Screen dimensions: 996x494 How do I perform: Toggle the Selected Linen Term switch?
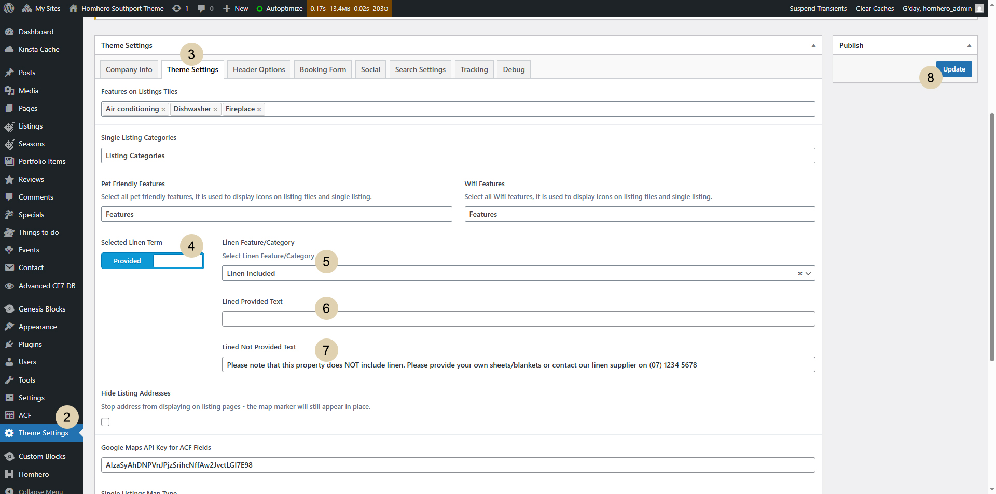coord(153,261)
